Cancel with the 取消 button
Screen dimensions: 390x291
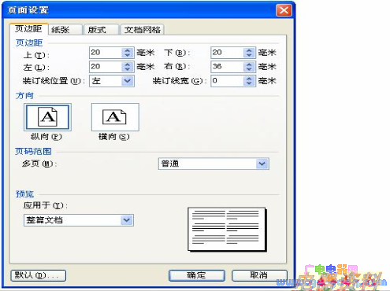tap(259, 275)
